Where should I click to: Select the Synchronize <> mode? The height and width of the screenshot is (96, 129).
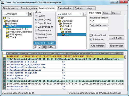[36, 27]
